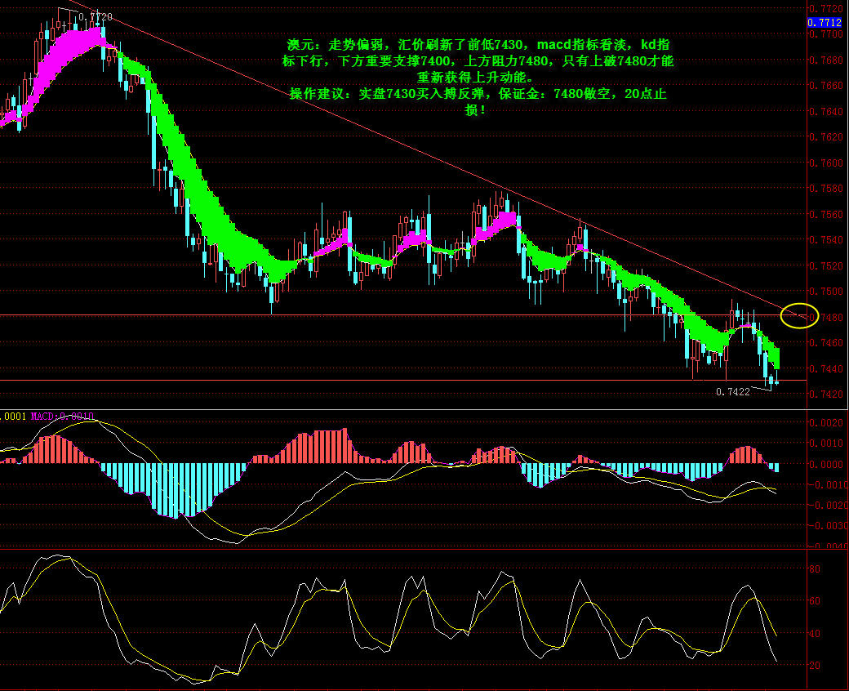Choose the 0.7580 label on the price scale
This screenshot has width=849, height=691.
[x=825, y=189]
